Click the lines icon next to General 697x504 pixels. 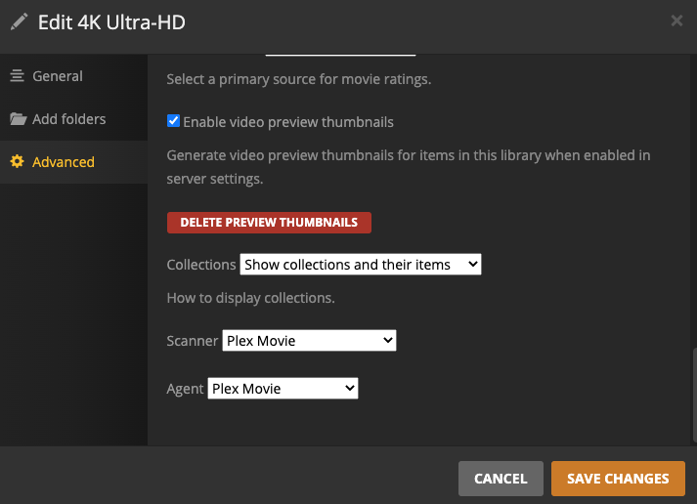tap(17, 76)
